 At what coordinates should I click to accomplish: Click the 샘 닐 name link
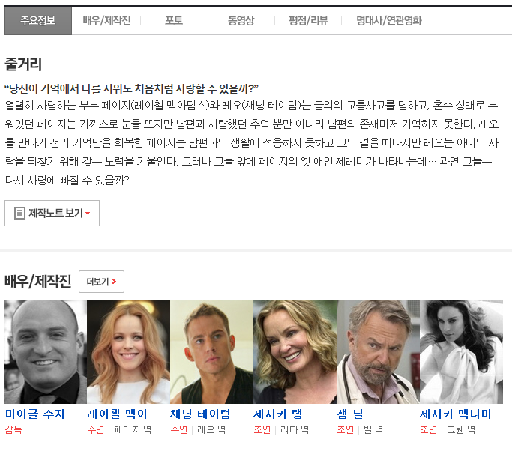click(x=350, y=414)
